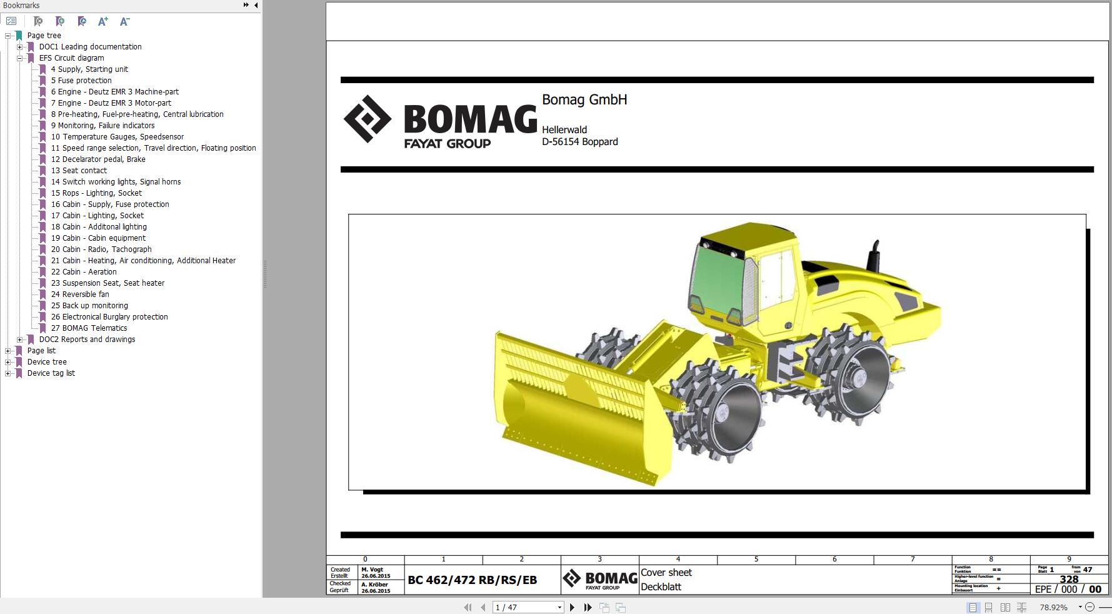The width and height of the screenshot is (1112, 614).
Task: Switch to continuous facing view
Action: (x=1021, y=607)
